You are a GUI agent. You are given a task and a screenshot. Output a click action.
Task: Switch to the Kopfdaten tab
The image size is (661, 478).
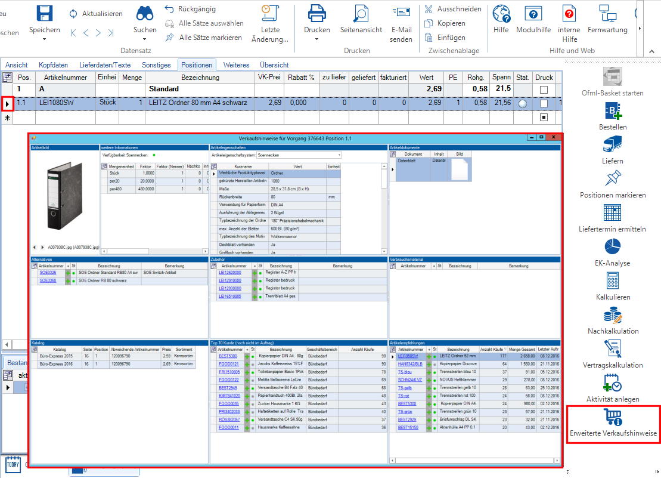[x=53, y=65]
